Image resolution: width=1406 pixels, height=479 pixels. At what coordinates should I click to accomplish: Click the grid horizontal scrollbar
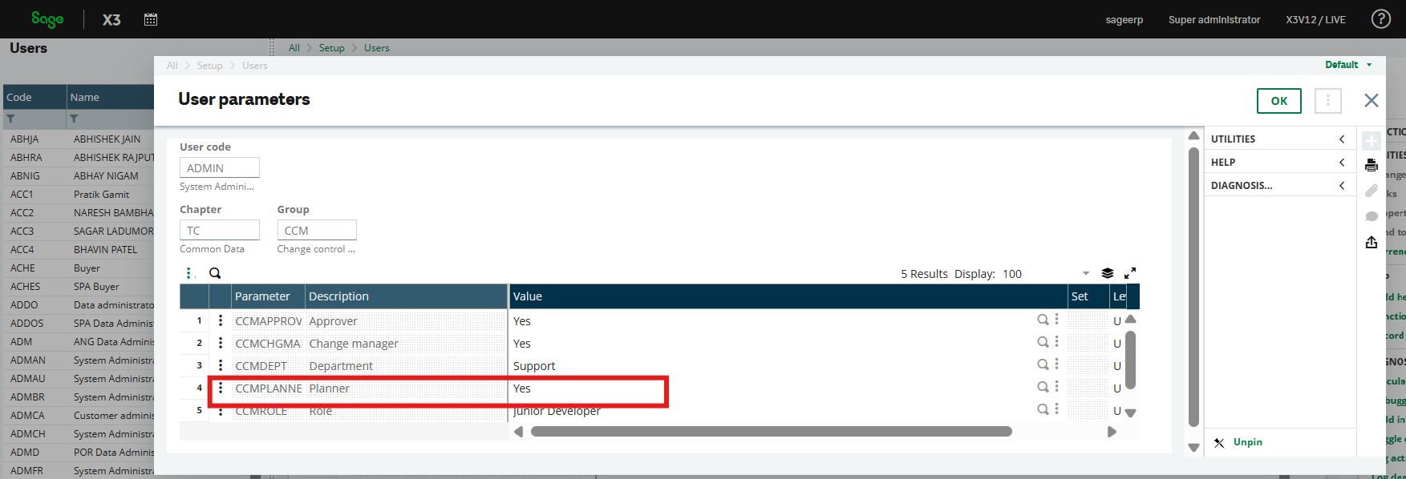pyautogui.click(x=771, y=432)
